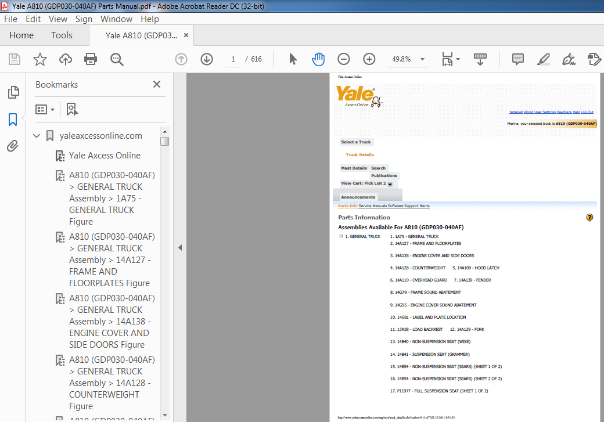Click the stamp tool icon
Viewport: 604px width, 422px height.
[x=594, y=59]
